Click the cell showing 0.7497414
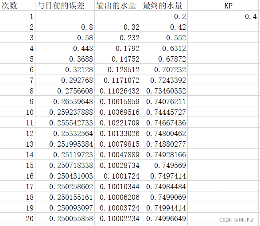Screen dimensions: 260x226 (164, 175)
